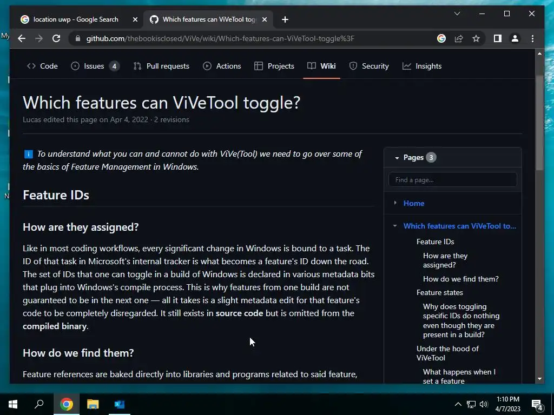The image size is (554, 415).
Task: Select the Which features can ViVeTool tab
Action: click(x=208, y=19)
